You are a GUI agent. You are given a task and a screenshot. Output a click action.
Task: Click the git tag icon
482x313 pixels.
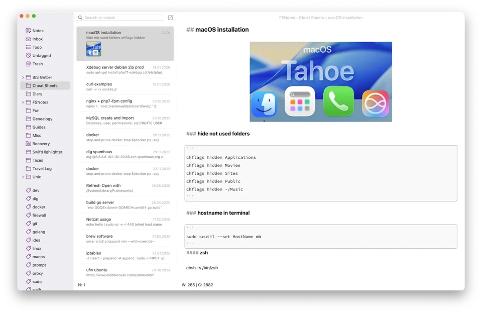(28, 224)
